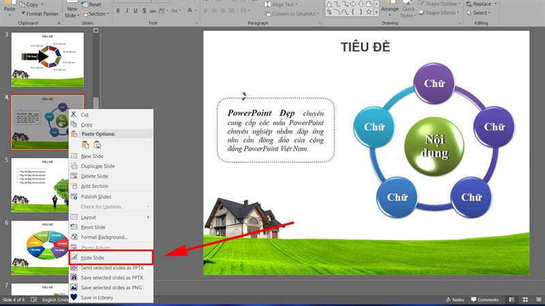Viewport: 545px width, 306px height.
Task: Select Save in Library menu entry
Action: click(x=111, y=298)
